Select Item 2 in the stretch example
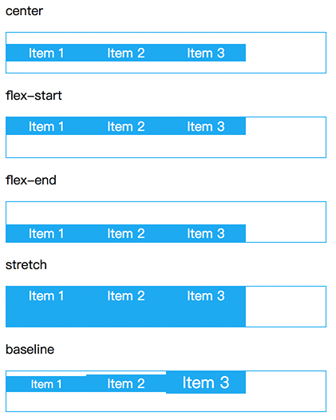This screenshot has height=420, width=336. click(126, 307)
